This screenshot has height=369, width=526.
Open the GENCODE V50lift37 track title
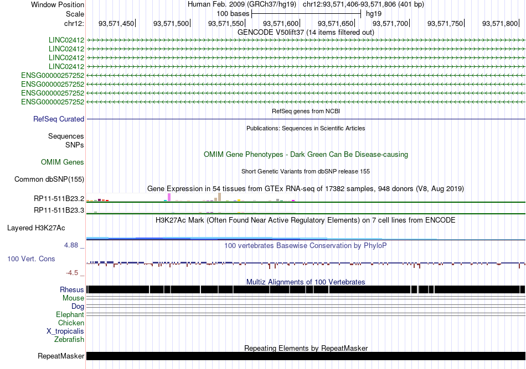pyautogui.click(x=306, y=33)
